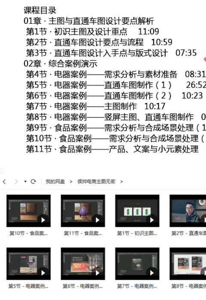Play the 第5节 电器案例 video

tap(43, 273)
